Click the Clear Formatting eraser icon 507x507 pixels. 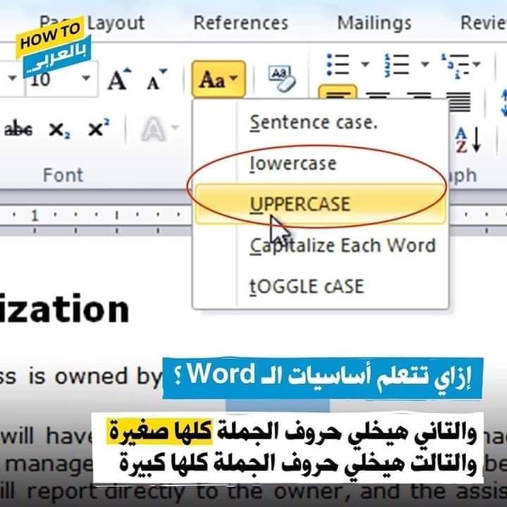tap(282, 79)
